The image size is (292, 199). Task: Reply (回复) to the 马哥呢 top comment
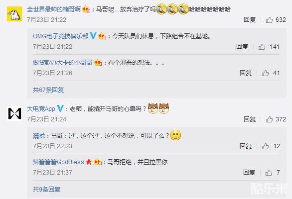pos(250,20)
